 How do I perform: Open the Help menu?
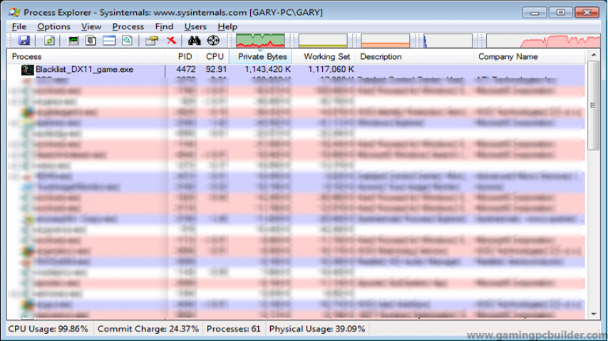(227, 26)
